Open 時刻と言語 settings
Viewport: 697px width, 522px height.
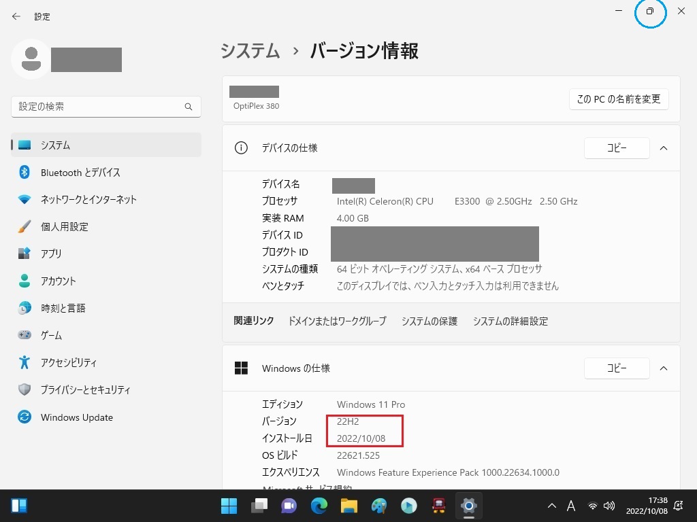click(106, 308)
